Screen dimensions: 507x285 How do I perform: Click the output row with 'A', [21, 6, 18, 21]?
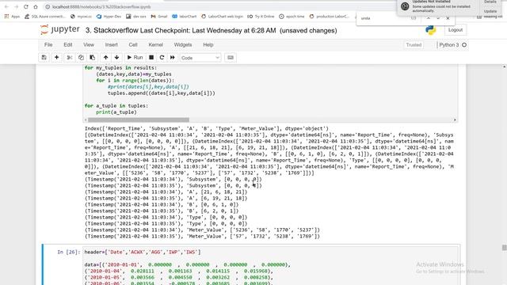166,192
